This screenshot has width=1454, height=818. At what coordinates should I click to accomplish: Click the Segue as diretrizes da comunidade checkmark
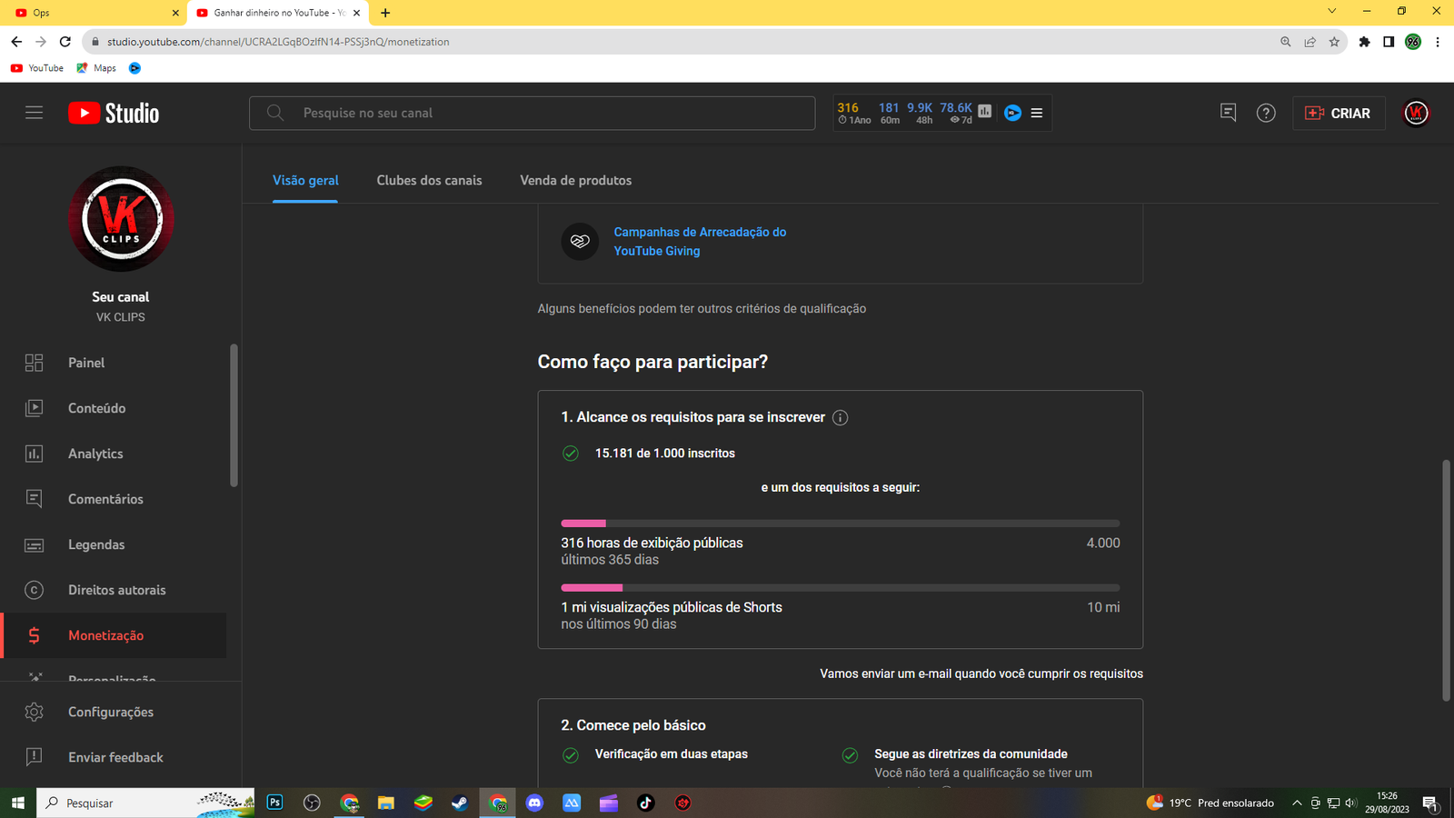850,754
